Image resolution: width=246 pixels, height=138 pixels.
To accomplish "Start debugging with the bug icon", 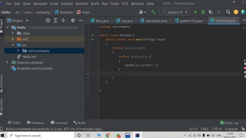I will click(x=203, y=12).
